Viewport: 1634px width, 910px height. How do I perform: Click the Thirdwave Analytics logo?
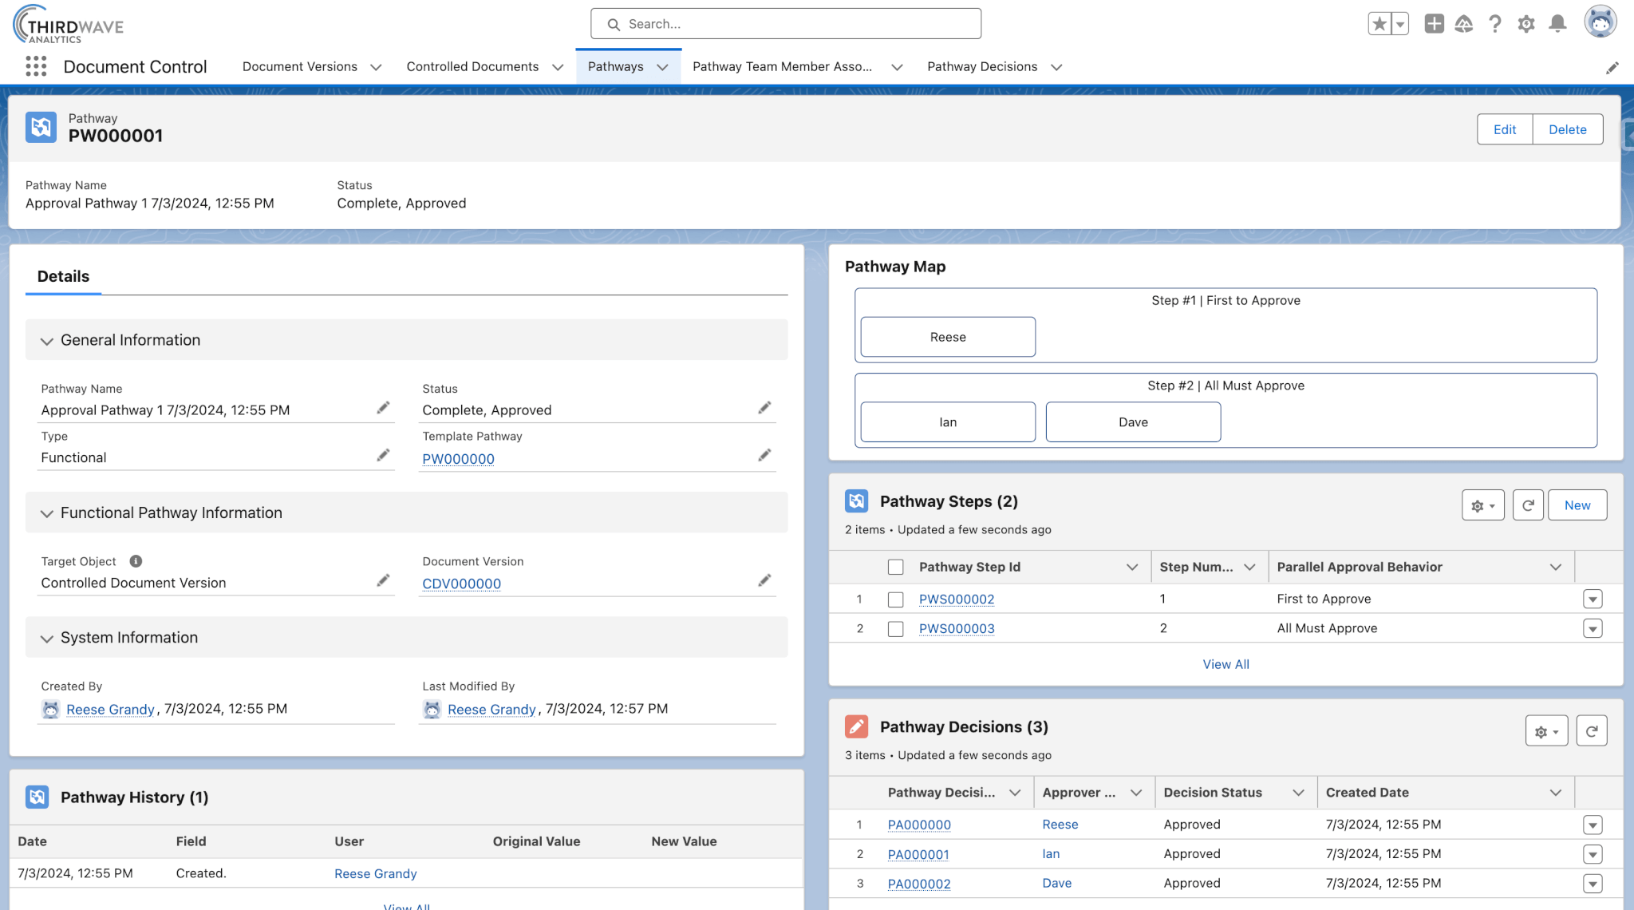click(x=69, y=25)
